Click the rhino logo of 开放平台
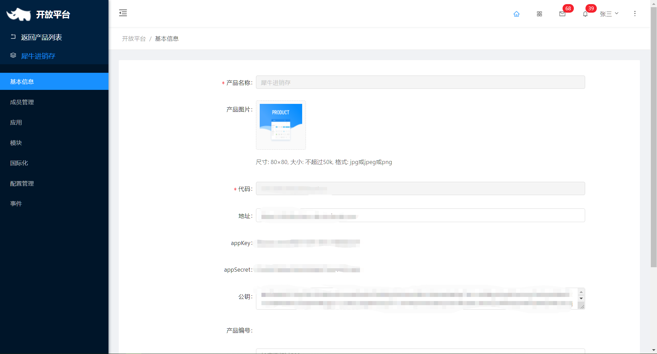 point(19,14)
